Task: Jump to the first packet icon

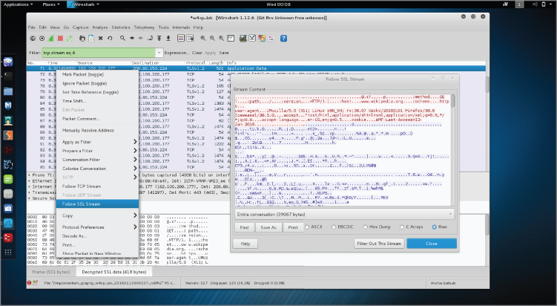Action: [x=159, y=39]
